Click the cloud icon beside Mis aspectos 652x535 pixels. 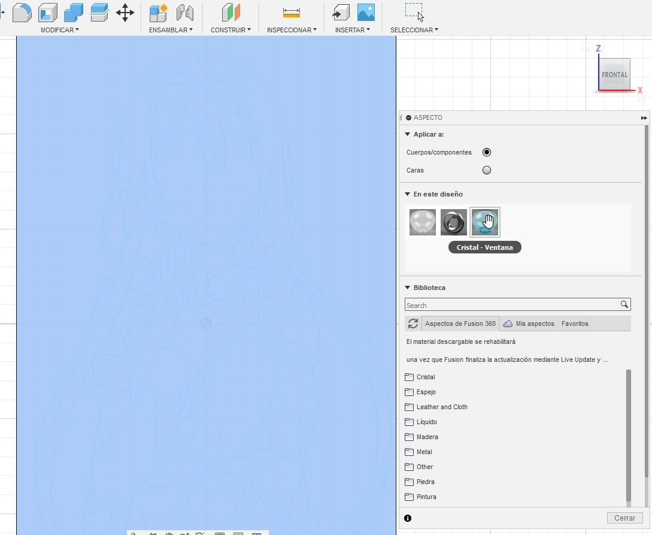(x=507, y=324)
